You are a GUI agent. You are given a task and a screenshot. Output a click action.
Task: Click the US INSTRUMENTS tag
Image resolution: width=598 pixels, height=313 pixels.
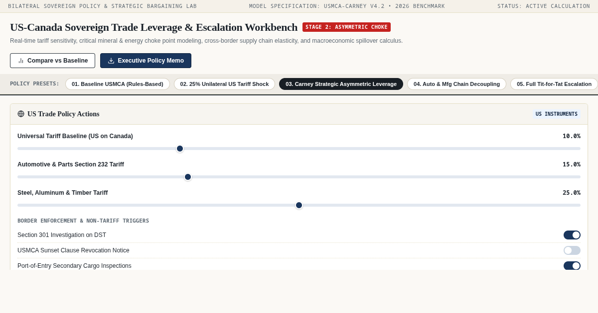click(557, 114)
